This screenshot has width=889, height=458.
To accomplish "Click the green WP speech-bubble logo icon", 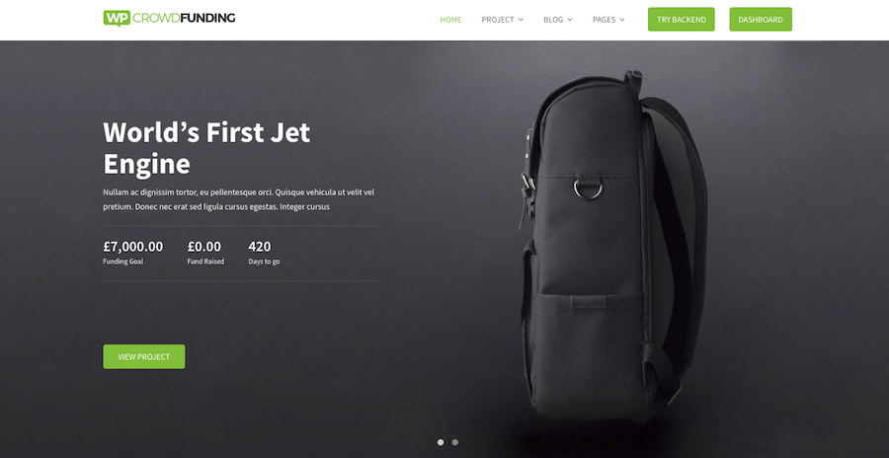I will (117, 18).
